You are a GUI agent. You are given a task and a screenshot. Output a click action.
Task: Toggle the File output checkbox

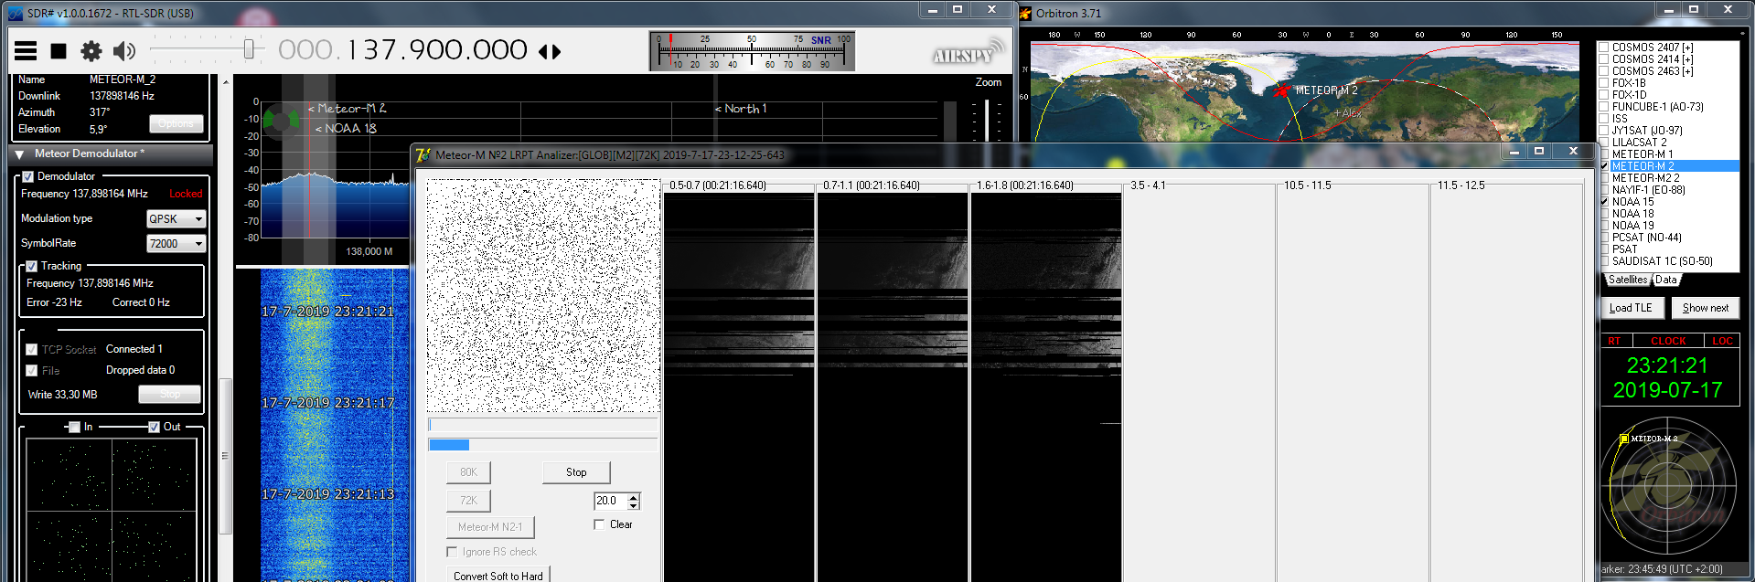(32, 370)
